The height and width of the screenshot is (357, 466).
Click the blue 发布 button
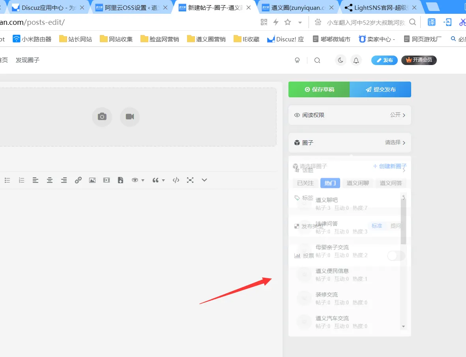[385, 60]
